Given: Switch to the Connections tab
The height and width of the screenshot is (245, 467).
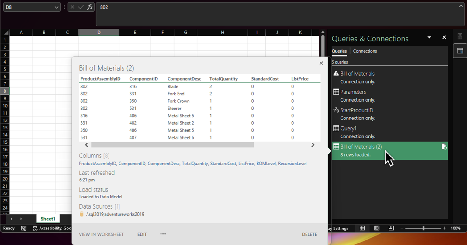Looking at the screenshot, I should click(365, 51).
